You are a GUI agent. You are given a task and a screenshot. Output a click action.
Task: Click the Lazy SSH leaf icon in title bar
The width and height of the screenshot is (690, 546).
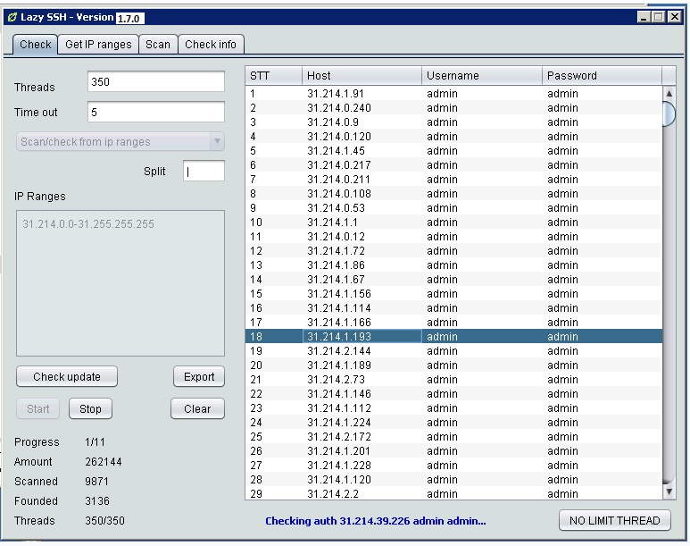(12, 17)
